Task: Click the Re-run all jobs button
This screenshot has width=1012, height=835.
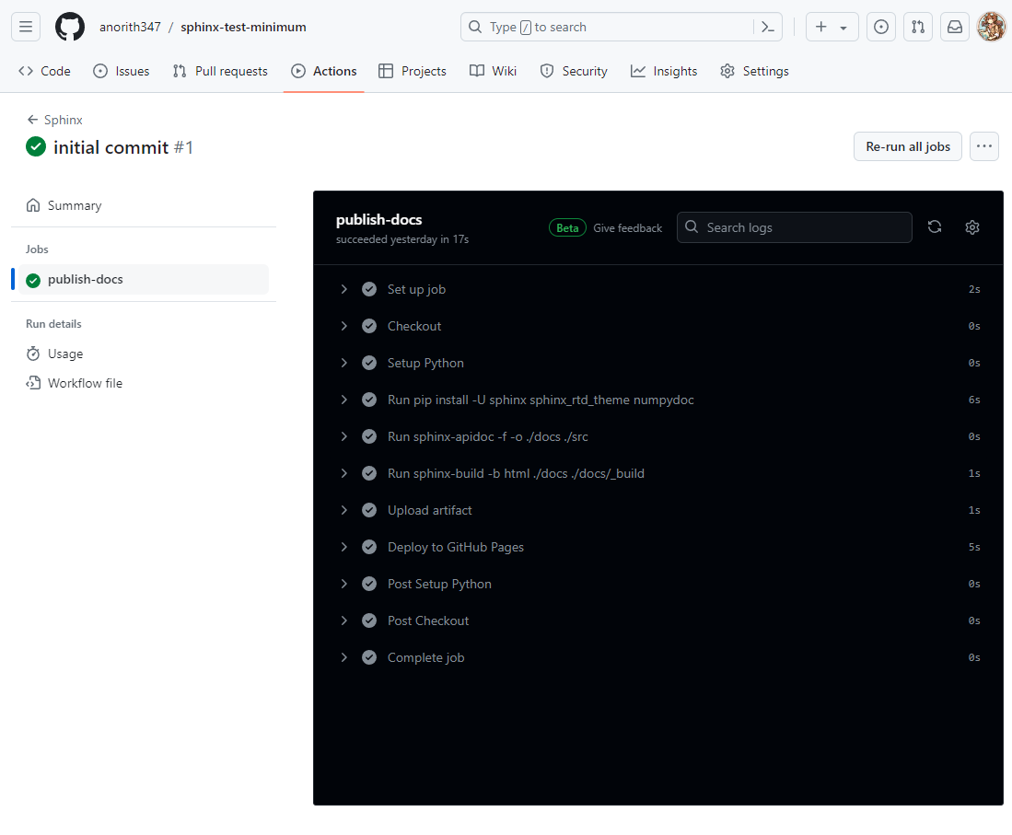Action: coord(907,146)
